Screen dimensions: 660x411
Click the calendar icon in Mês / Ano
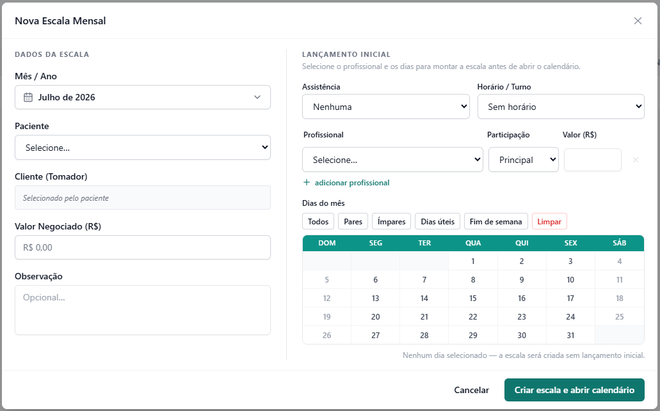tap(28, 97)
